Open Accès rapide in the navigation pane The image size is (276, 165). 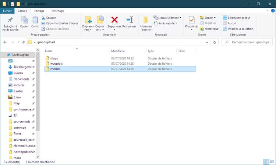(x=18, y=55)
